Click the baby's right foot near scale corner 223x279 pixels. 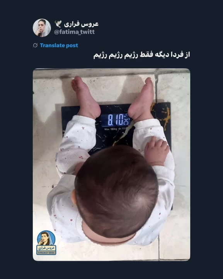(141, 99)
